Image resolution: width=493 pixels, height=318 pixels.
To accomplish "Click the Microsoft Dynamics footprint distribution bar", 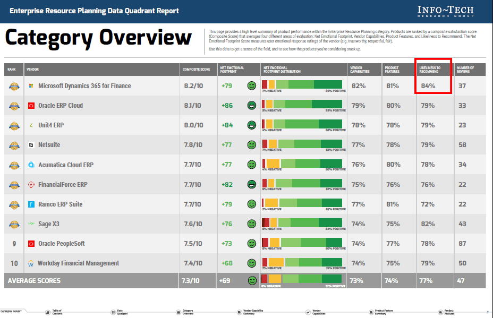I will click(x=302, y=84).
